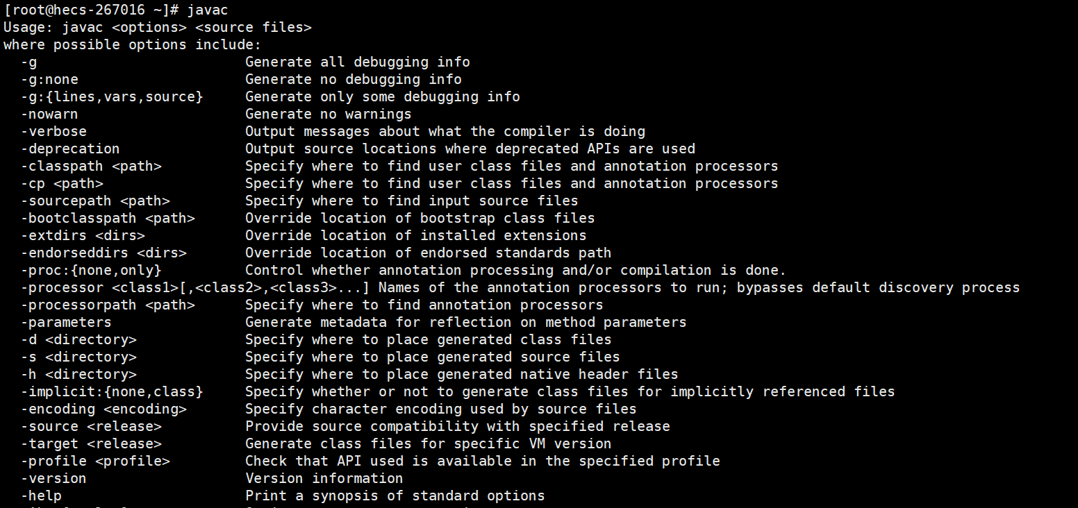Click the -version option flag
Viewport: 1078px width, 508px height.
[x=53, y=479]
